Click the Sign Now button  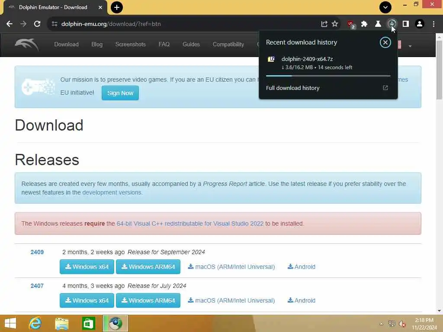pos(120,93)
